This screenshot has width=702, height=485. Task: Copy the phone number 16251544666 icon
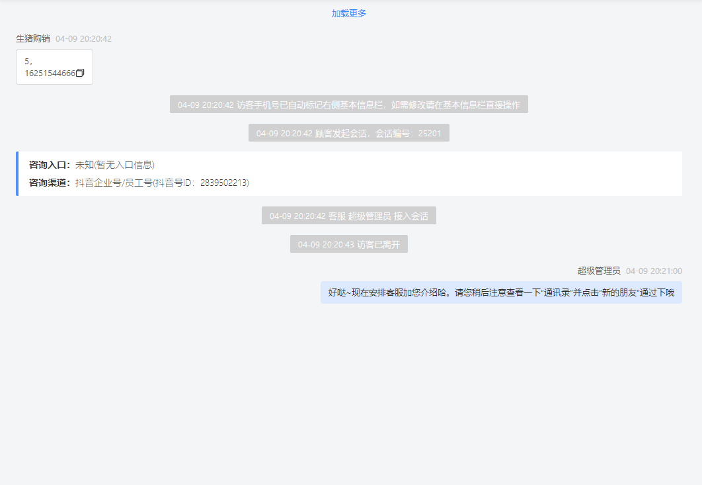[80, 73]
